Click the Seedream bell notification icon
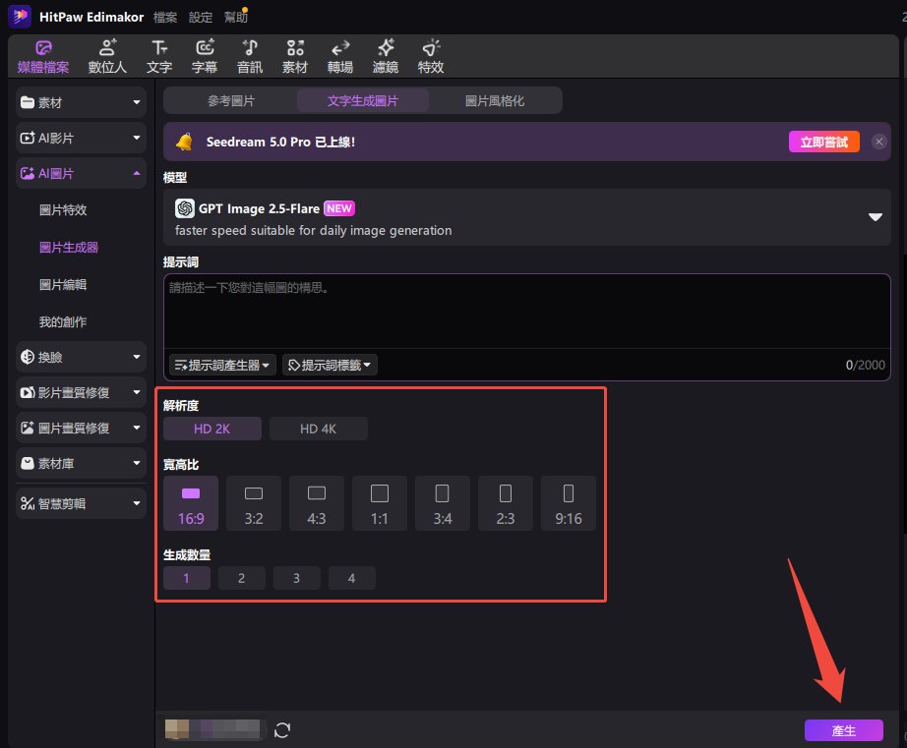 (185, 142)
